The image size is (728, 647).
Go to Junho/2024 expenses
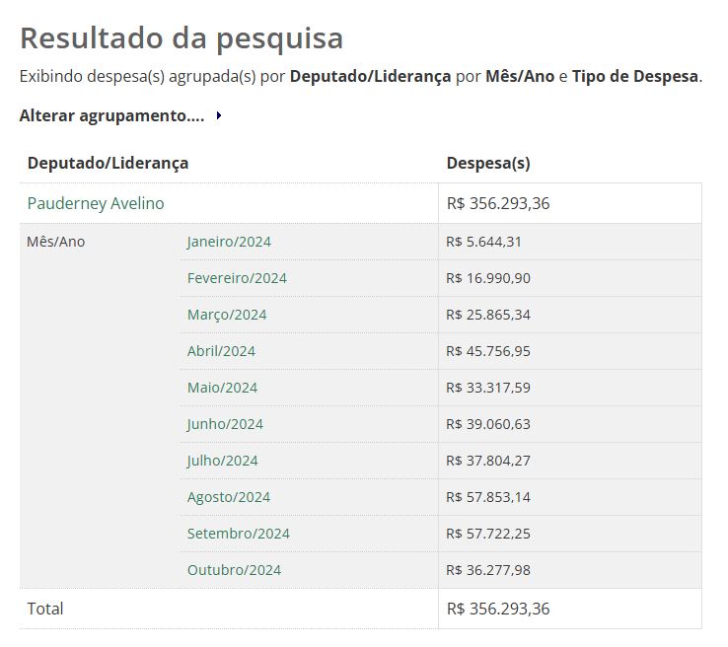click(x=225, y=424)
